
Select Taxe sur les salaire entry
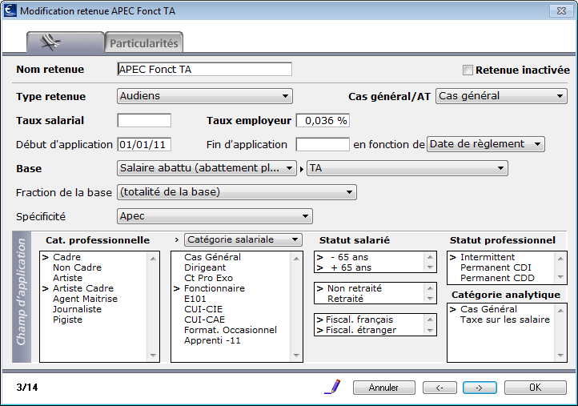(x=504, y=320)
